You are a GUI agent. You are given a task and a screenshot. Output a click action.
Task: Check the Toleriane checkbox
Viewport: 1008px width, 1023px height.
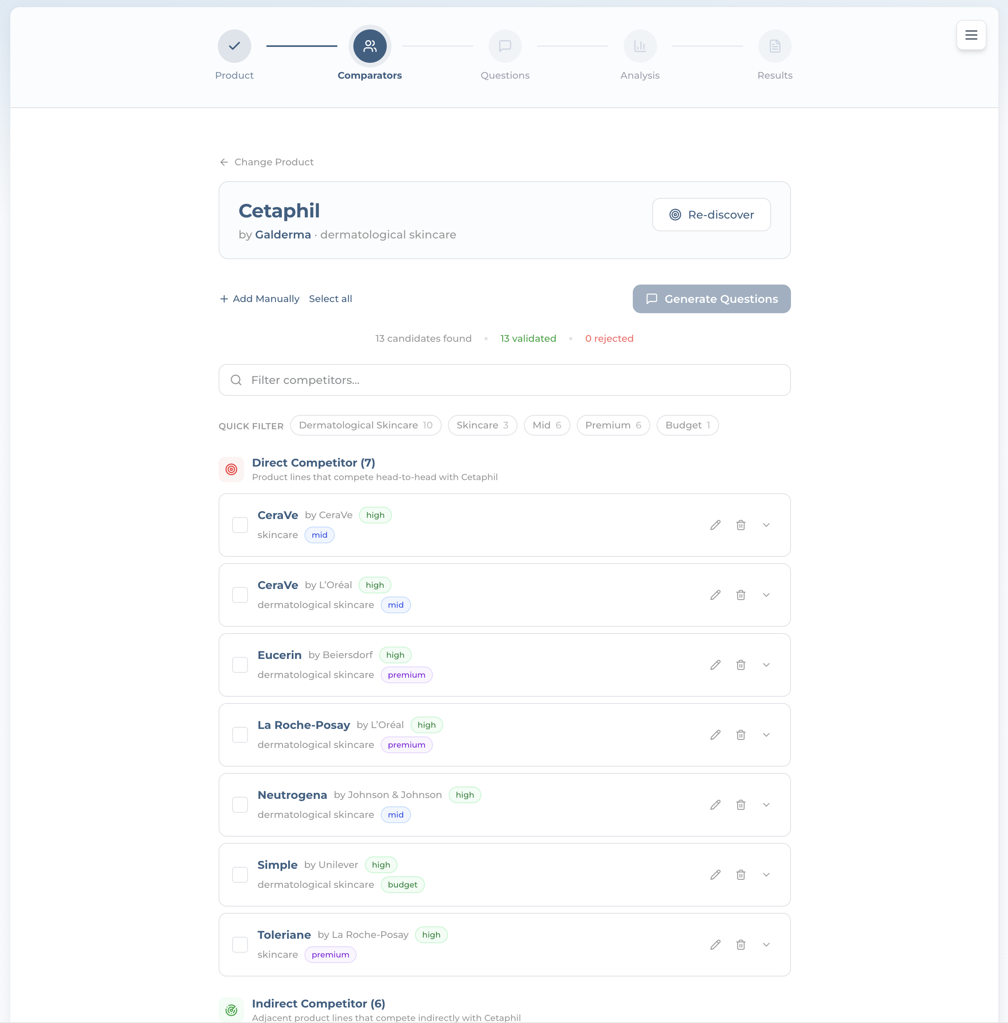(240, 945)
